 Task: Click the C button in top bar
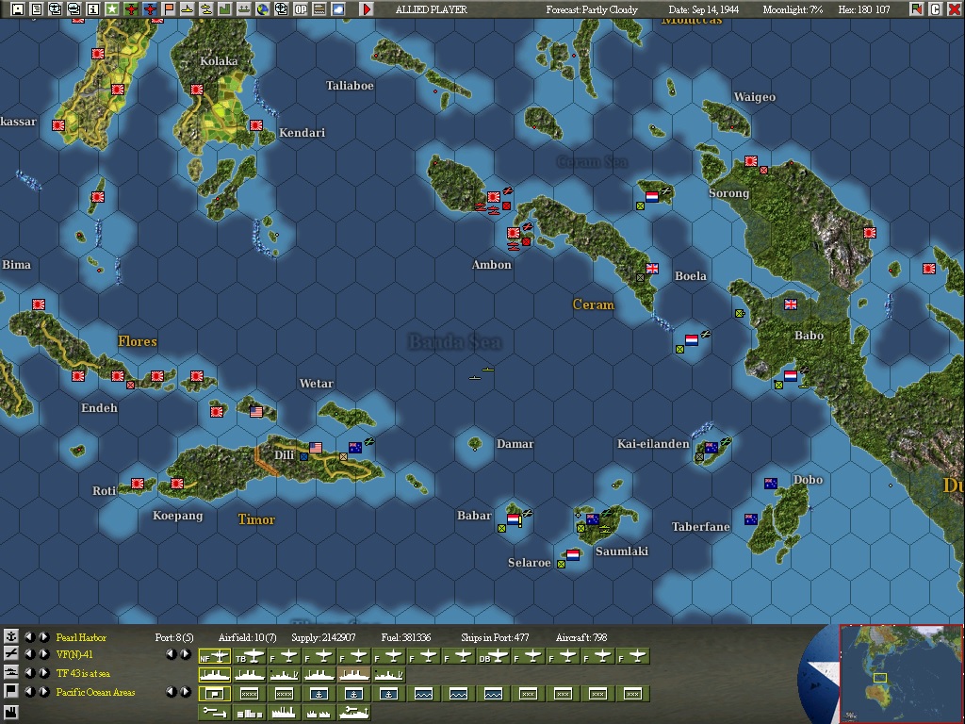pos(936,9)
